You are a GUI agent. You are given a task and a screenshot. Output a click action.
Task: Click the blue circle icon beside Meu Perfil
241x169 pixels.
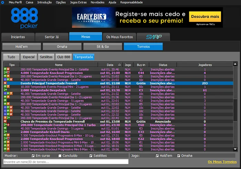tap(3, 2)
